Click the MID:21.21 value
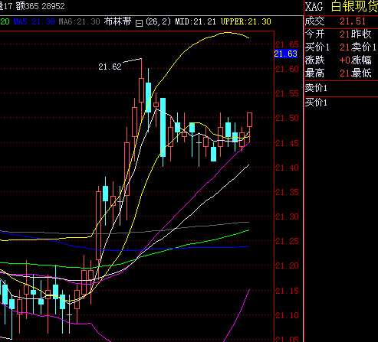This screenshot has height=342, width=378. (196, 21)
